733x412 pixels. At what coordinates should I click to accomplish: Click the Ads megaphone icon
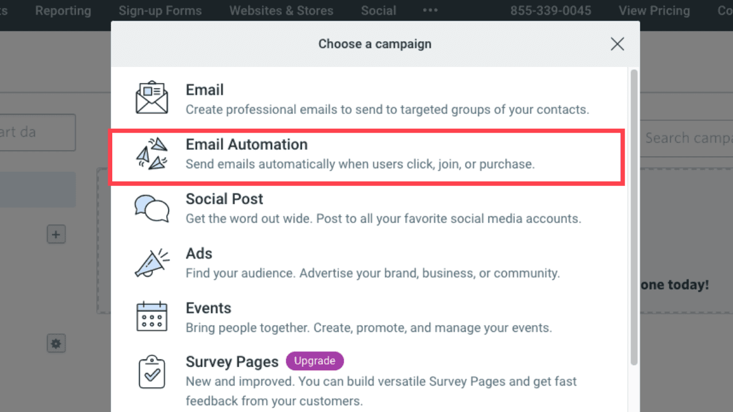click(152, 263)
